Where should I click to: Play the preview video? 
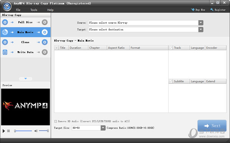click(4, 131)
